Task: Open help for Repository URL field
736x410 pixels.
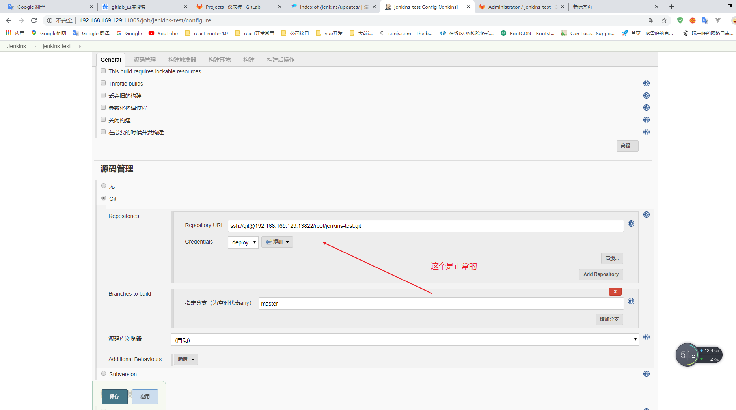Action: coord(631,224)
